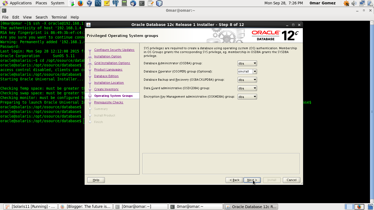The height and width of the screenshot is (210, 374).
Task: Open the volume control speaker icon
Action: click(x=354, y=3)
